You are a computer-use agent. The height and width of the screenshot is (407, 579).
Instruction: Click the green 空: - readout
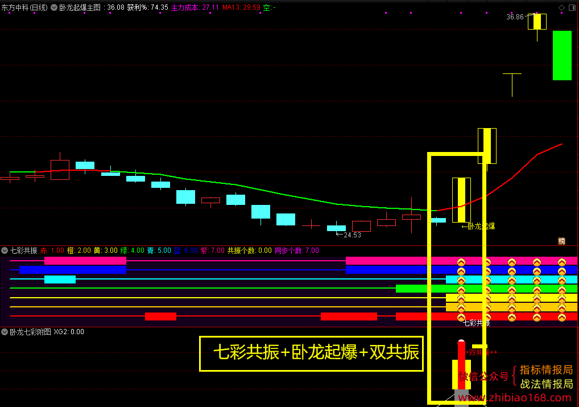pyautogui.click(x=269, y=7)
